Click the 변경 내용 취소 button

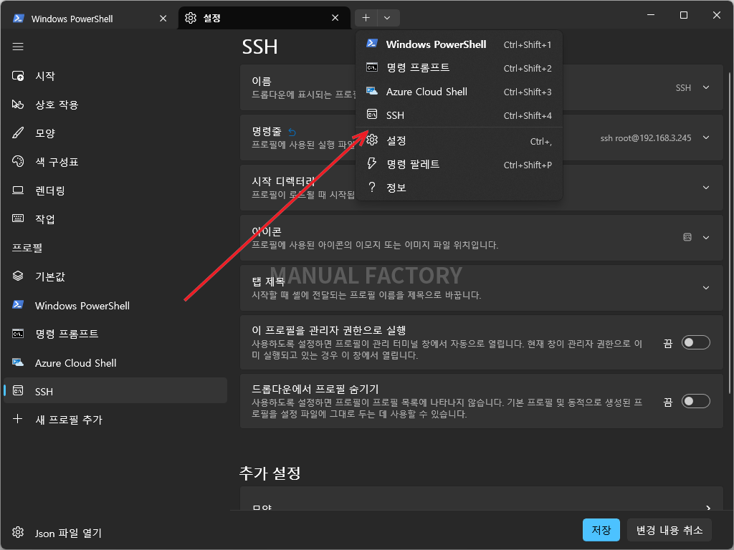pos(669,530)
